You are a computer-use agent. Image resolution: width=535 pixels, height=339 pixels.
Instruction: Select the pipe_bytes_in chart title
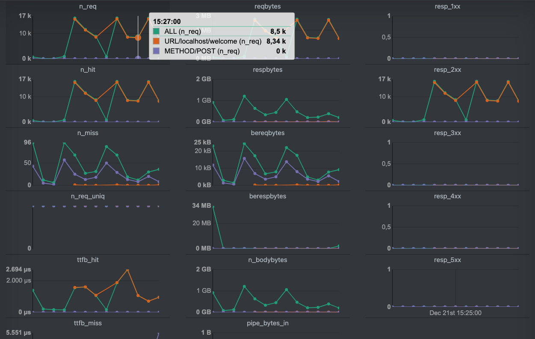click(267, 323)
